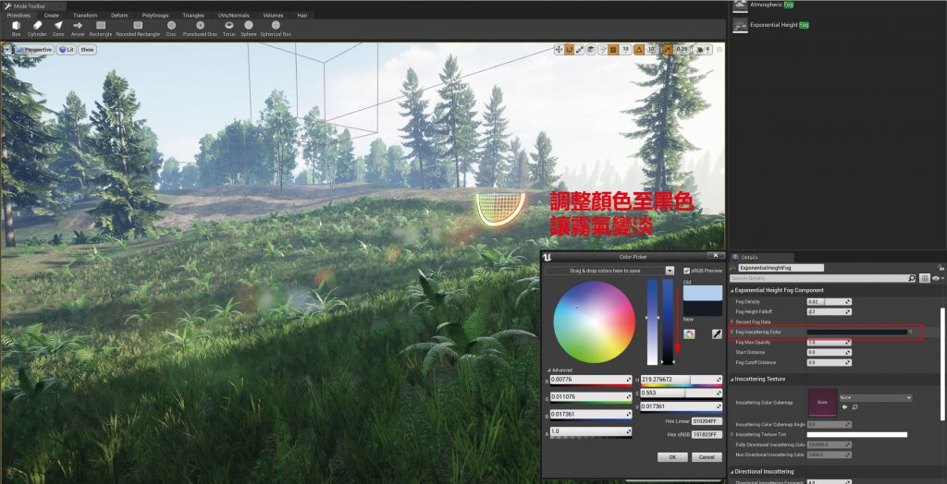Toggle grid snapping in the viewport
Image resolution: width=947 pixels, height=484 pixels.
[613, 50]
